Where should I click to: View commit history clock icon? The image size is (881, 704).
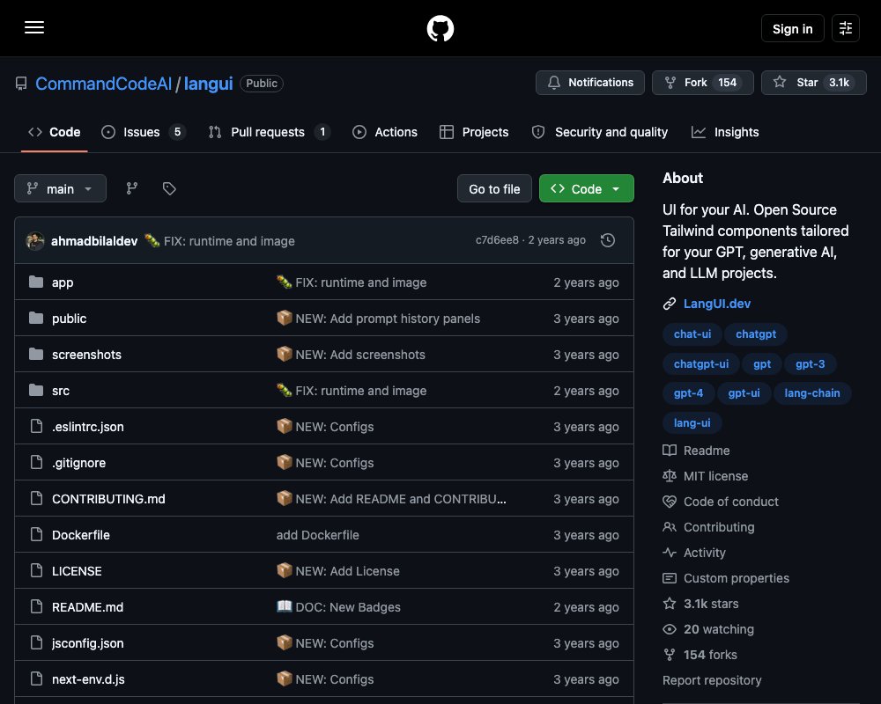tap(607, 240)
